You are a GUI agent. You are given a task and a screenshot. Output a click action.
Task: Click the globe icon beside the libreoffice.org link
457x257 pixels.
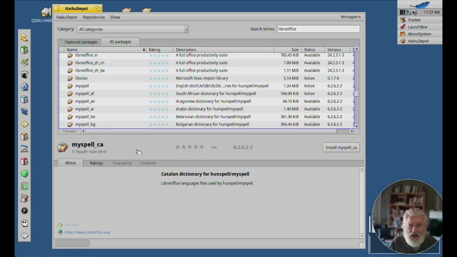coord(60,232)
